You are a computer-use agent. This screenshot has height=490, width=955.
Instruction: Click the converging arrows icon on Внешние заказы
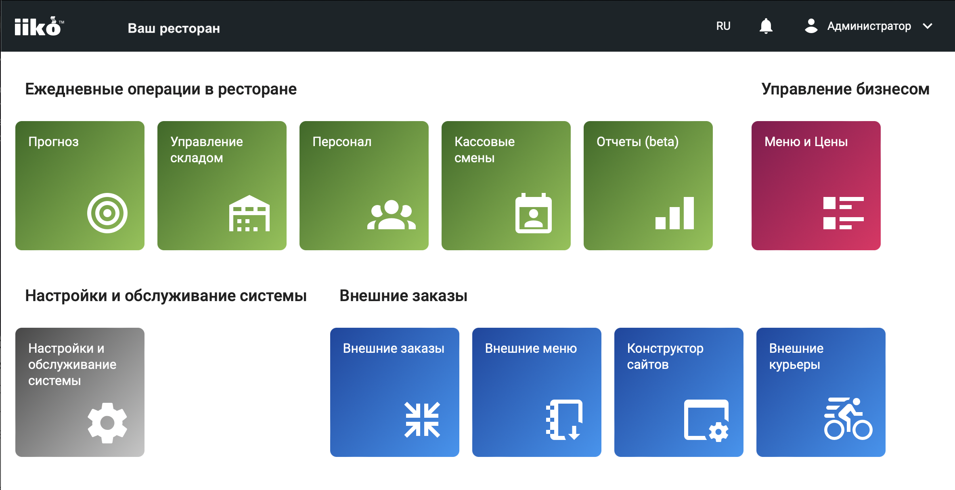422,420
